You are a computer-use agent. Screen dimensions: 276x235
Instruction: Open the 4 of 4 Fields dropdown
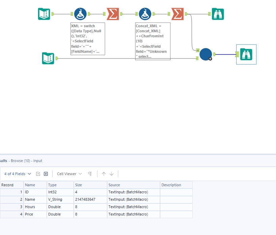(x=17, y=174)
